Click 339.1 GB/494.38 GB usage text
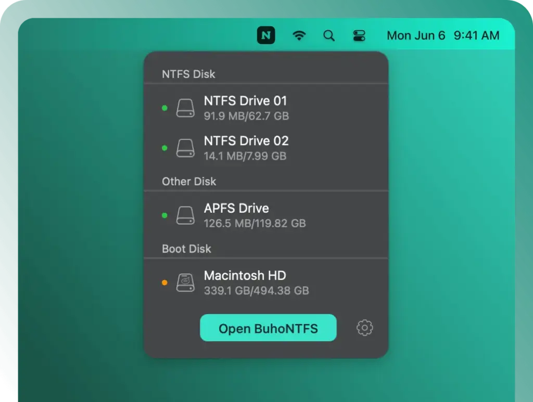 tap(256, 291)
